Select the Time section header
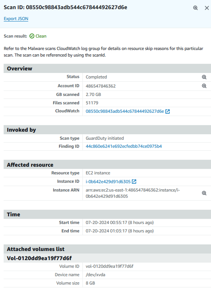The width and height of the screenshot is (211, 290). coord(107,214)
